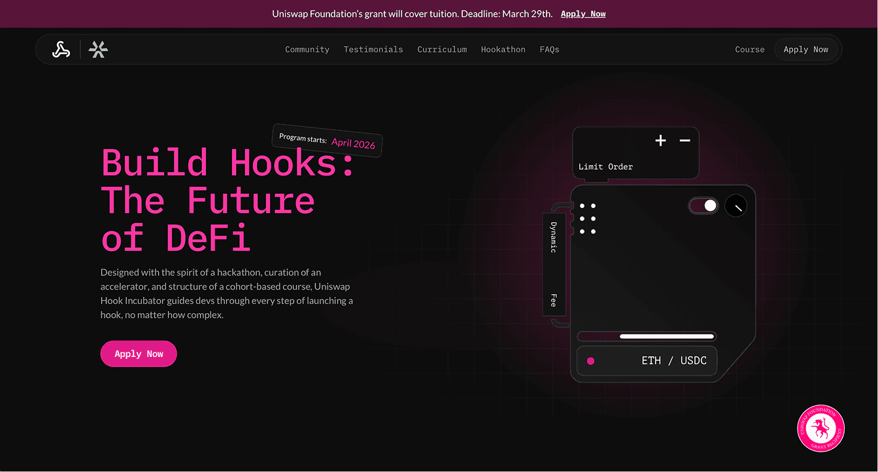The image size is (878, 472).
Task: Open the Testimonials nav item
Action: click(373, 50)
